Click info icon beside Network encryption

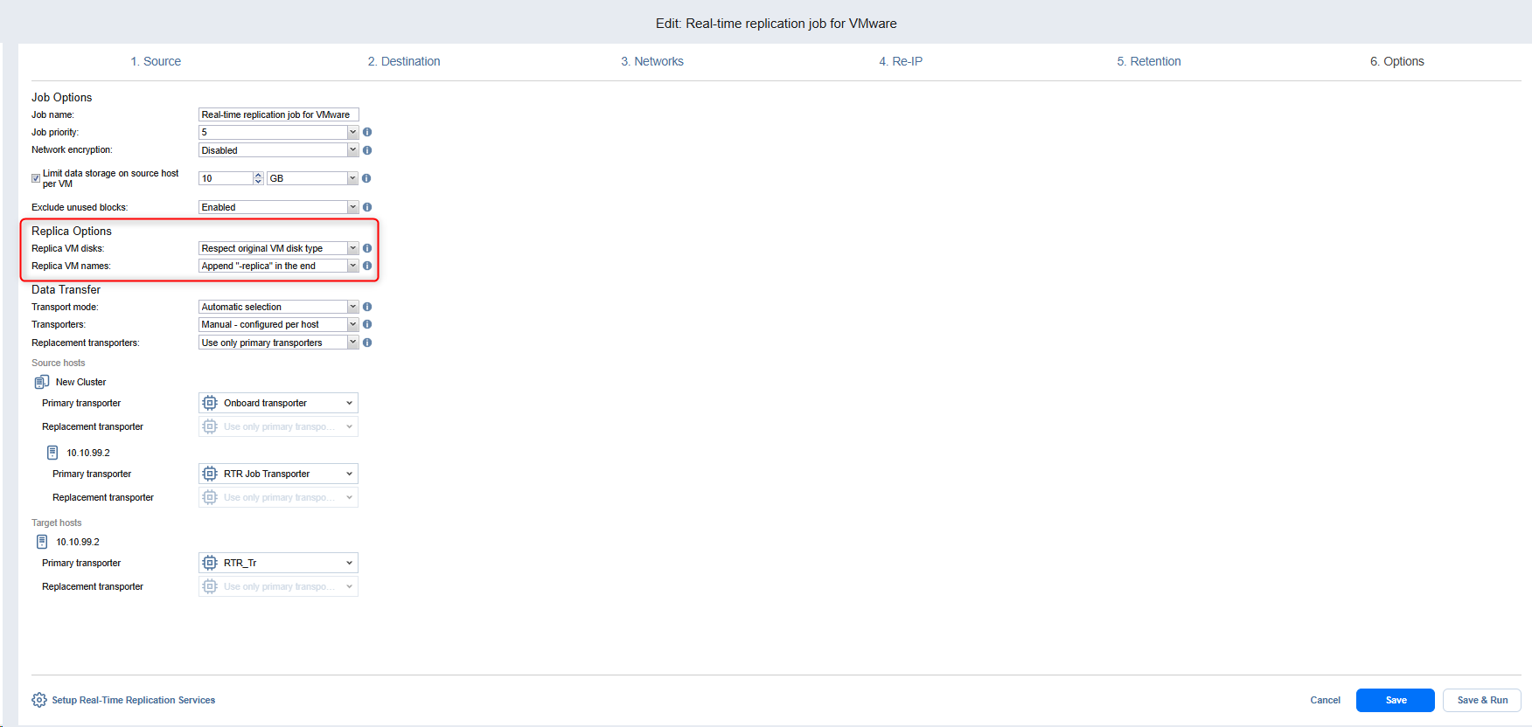pos(367,150)
